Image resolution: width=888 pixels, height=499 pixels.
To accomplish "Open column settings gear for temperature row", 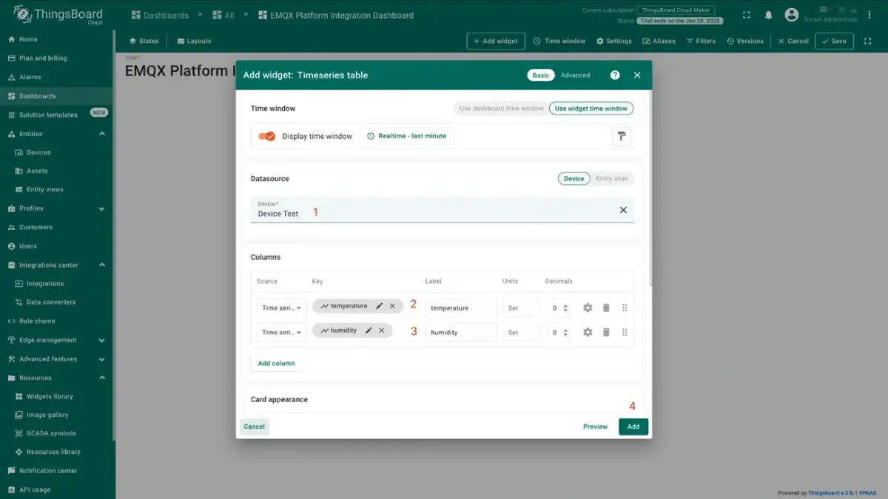I will coord(587,307).
